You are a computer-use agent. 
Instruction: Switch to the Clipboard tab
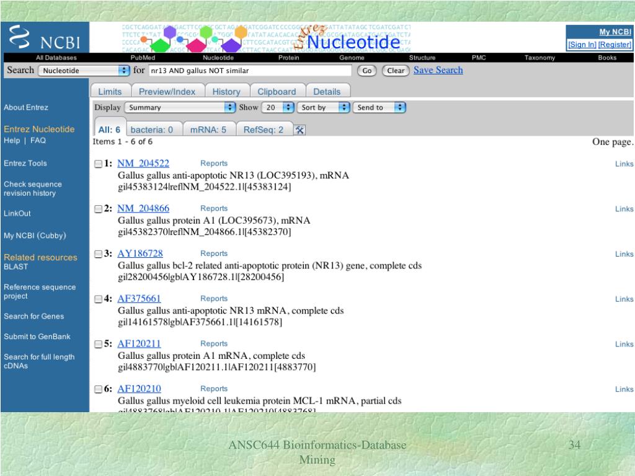(x=277, y=92)
